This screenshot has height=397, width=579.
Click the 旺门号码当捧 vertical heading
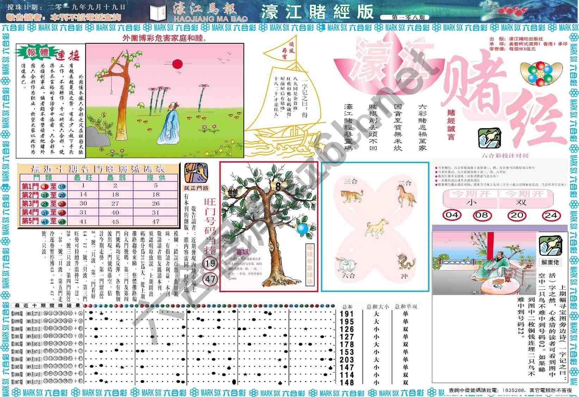coord(211,226)
